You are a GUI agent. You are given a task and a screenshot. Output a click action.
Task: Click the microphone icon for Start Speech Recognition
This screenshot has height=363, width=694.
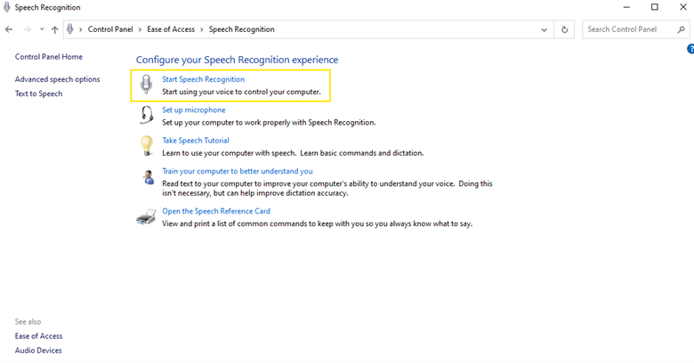147,85
